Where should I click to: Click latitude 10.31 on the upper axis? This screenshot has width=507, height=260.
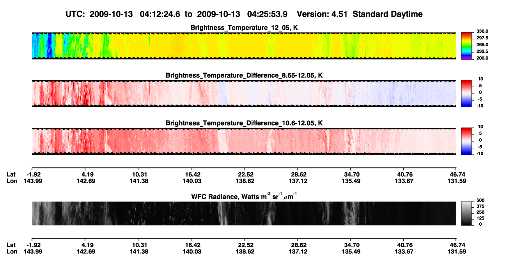138,174
